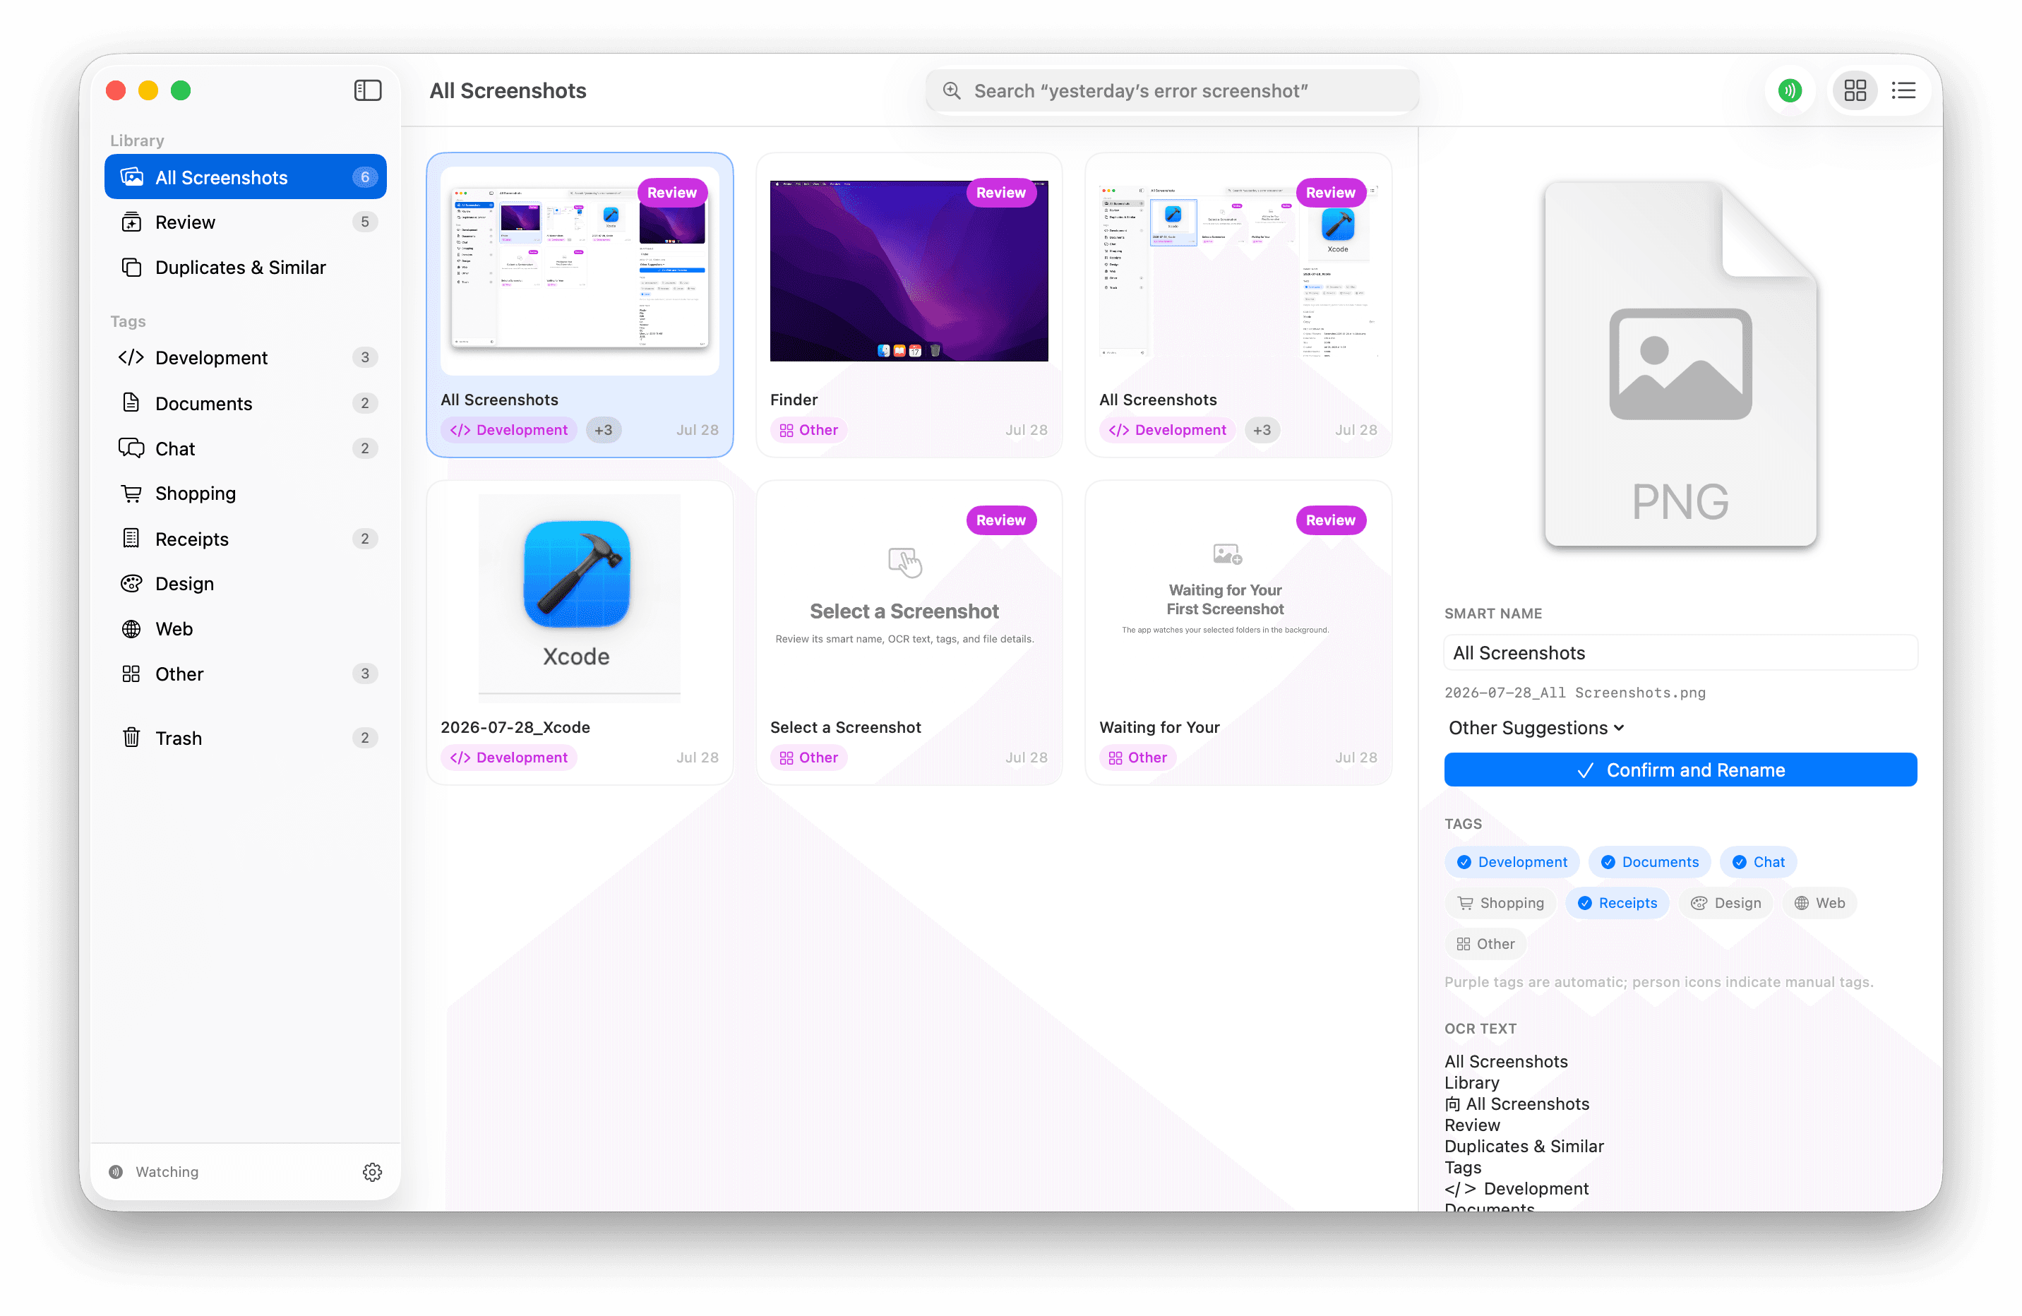The width and height of the screenshot is (2022, 1316).
Task: Select the Design tag in sidebar
Action: coord(246,584)
